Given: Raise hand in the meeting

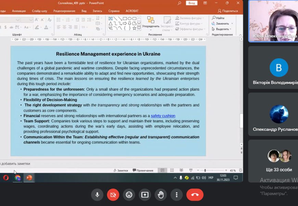Looking at the screenshot, I should pyautogui.click(x=161, y=195).
